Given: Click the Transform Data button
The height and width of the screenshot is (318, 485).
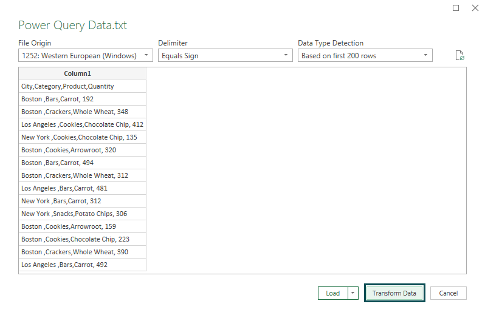Looking at the screenshot, I should (x=394, y=293).
